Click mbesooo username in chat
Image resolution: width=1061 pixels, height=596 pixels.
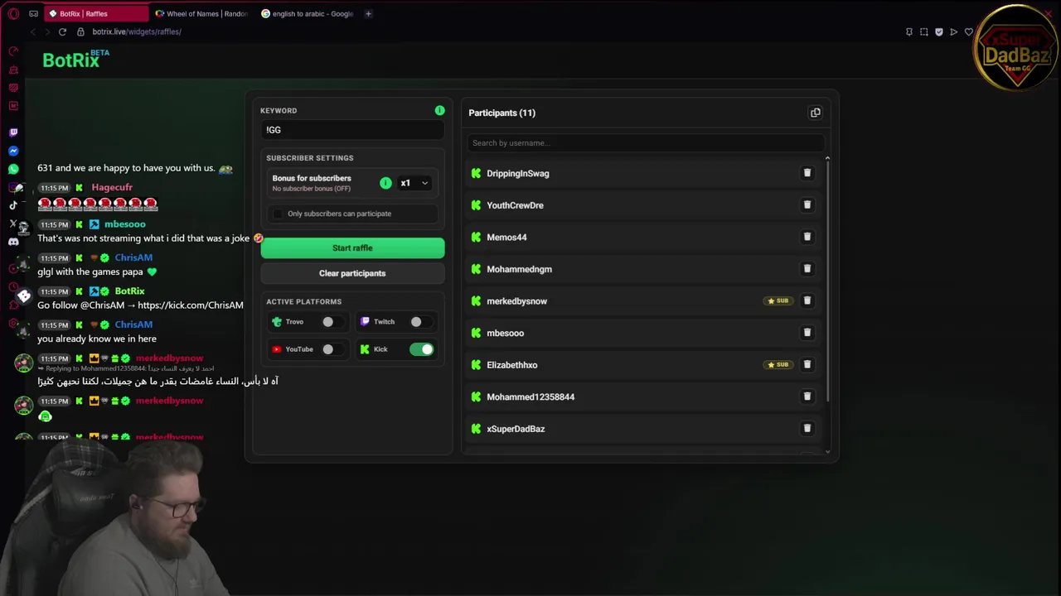[124, 224]
